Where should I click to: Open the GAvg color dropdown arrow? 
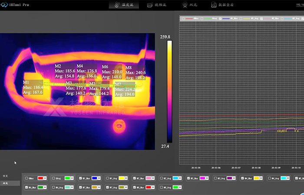tap(72, 178)
